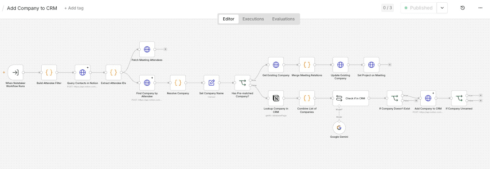Open the Update Existing Company node
Viewport: 490px width, 169px height.
(340, 65)
